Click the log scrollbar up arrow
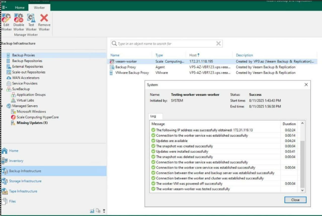Image resolution: width=322 pixels, height=216 pixels. point(302,123)
